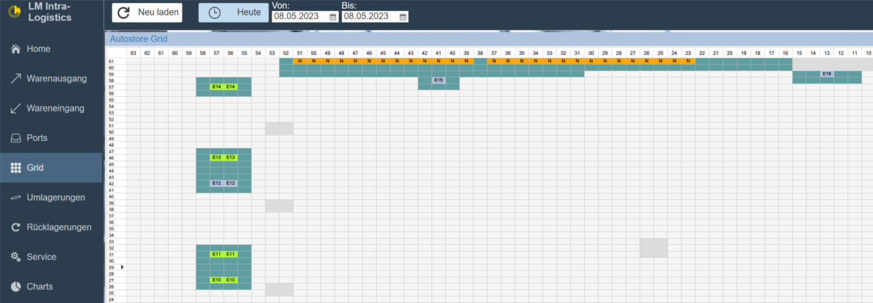The height and width of the screenshot is (303, 873).
Task: Select the E10 cell in column 56
Action: coord(230,280)
